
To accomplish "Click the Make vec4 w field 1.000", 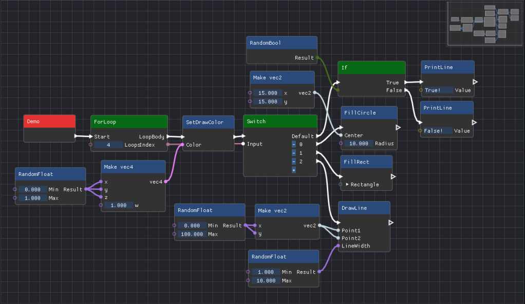I will click(119, 205).
